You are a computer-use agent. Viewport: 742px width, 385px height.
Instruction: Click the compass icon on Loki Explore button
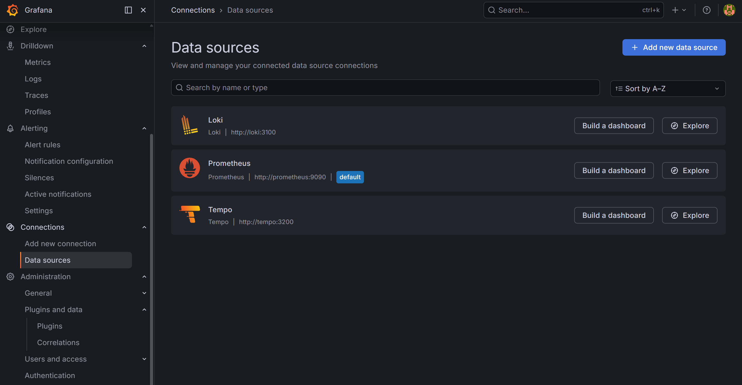[674, 126]
